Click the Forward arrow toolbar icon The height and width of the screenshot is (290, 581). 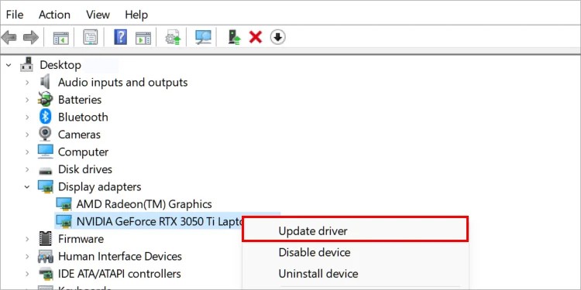31,37
